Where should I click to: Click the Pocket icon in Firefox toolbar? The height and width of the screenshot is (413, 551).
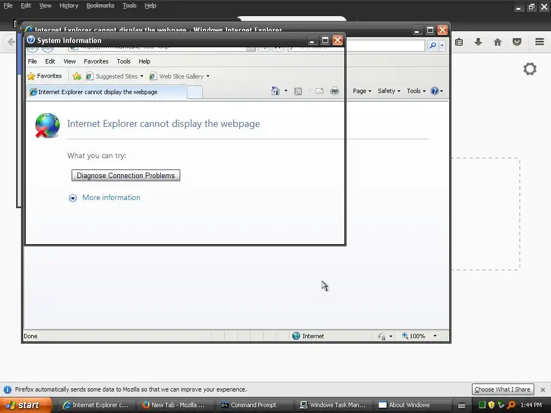pos(517,42)
